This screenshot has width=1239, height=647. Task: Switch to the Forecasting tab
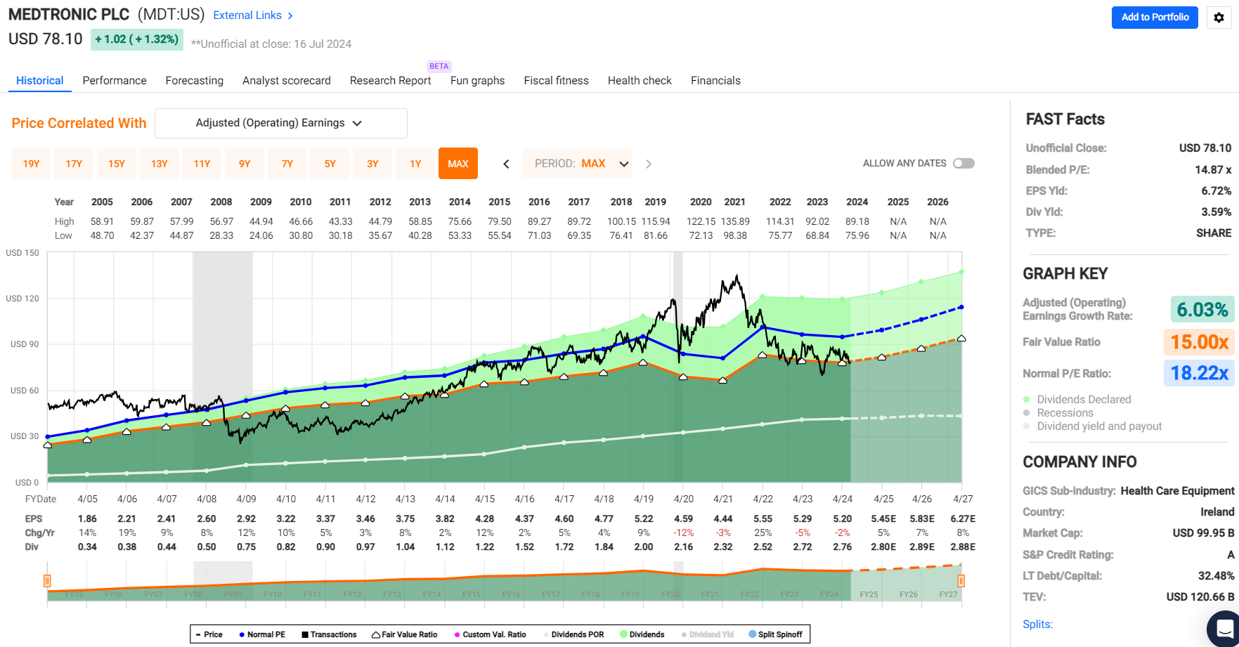(x=194, y=81)
